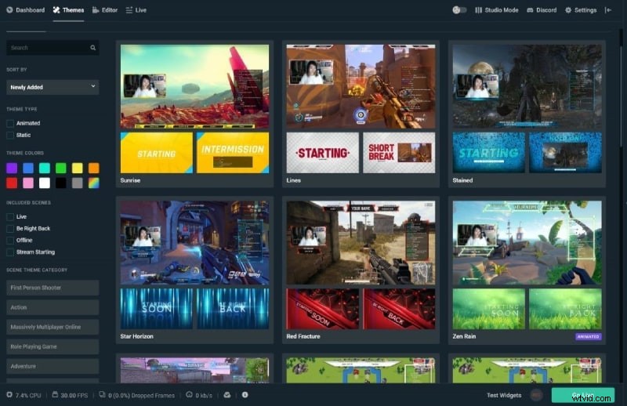Click the Settings gear icon

pyautogui.click(x=568, y=10)
